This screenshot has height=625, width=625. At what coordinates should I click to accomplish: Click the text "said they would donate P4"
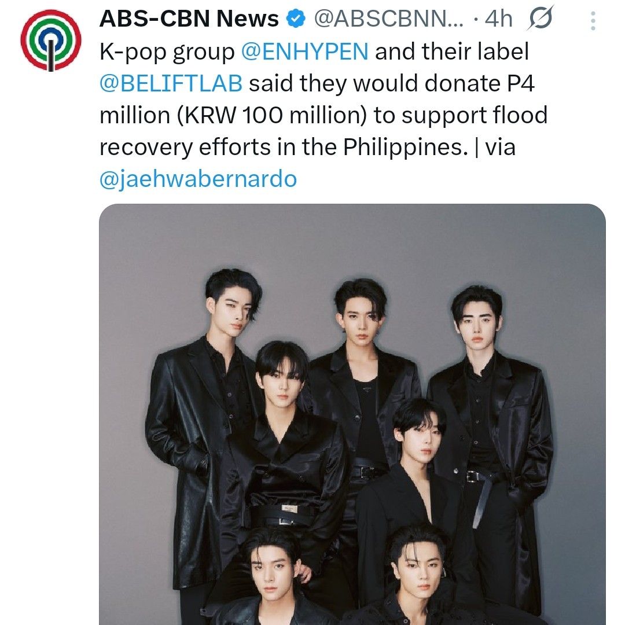(392, 83)
